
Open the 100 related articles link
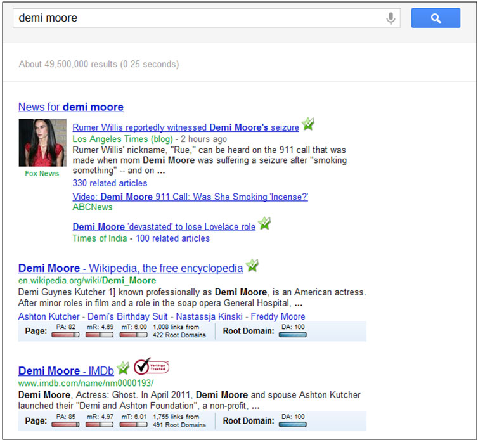172,238
